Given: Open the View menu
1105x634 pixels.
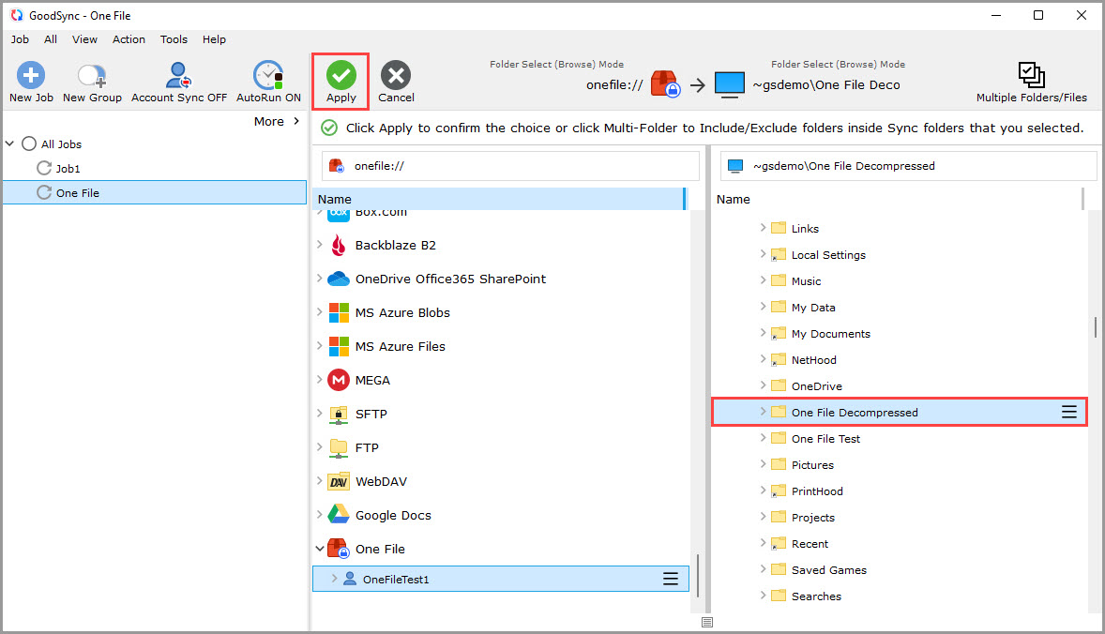Looking at the screenshot, I should point(84,39).
